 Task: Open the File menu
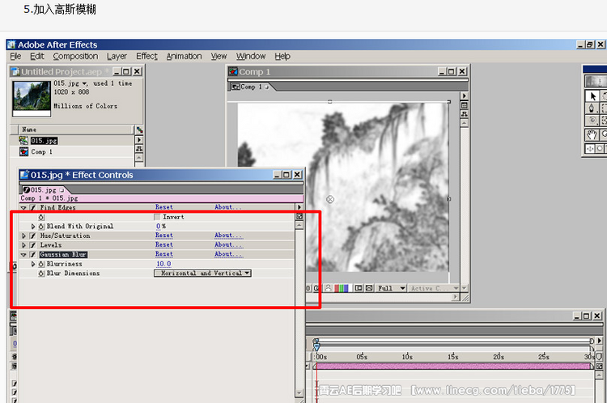pyautogui.click(x=15, y=56)
